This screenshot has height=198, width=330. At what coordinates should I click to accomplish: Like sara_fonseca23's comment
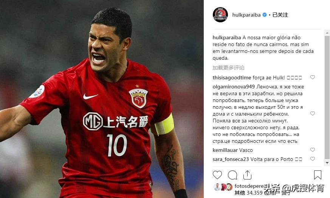313,159
